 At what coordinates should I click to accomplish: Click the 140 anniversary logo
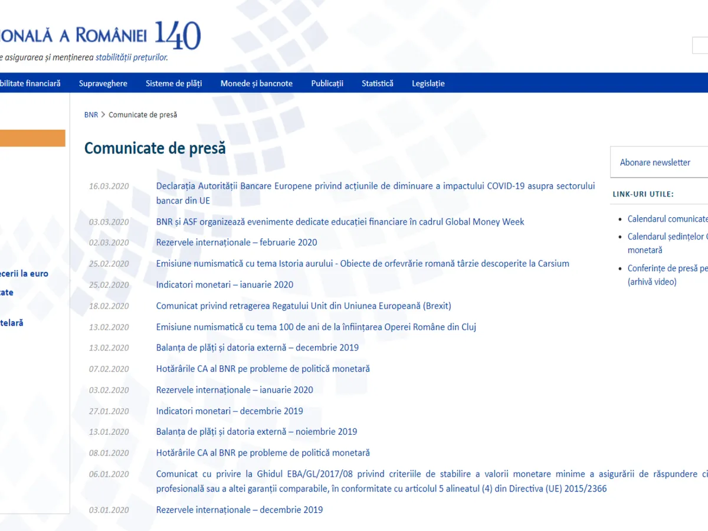tap(177, 36)
